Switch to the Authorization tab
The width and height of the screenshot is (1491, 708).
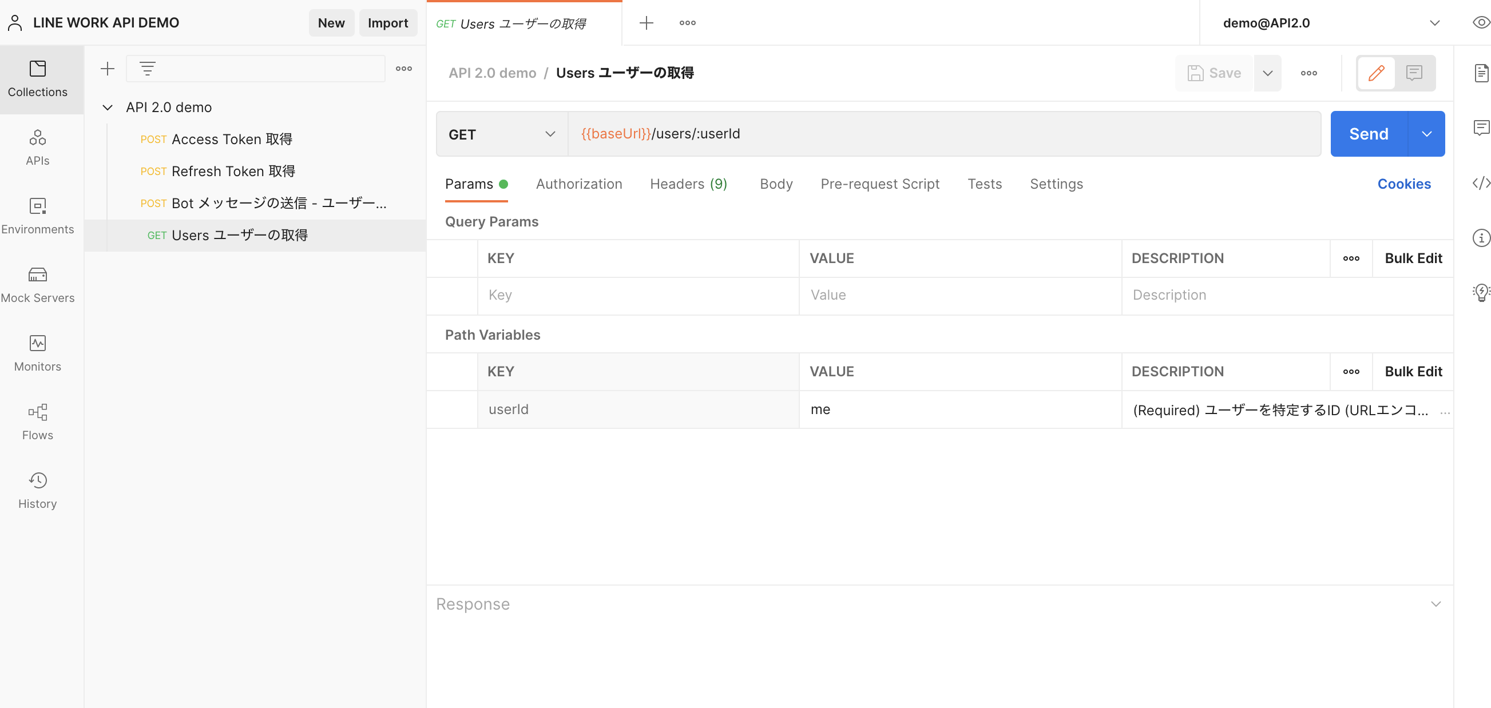[x=580, y=184]
